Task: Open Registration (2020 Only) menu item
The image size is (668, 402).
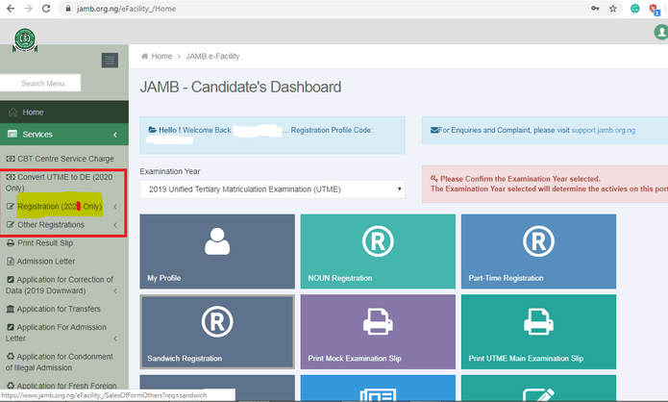Action: coord(55,207)
